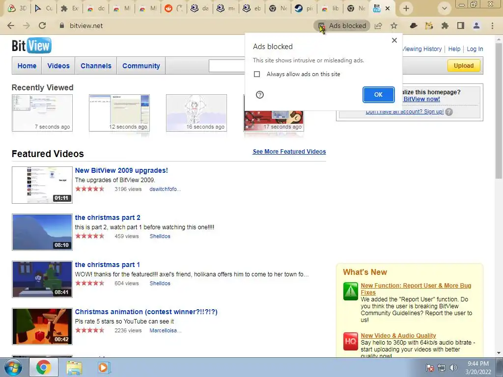Switch to the 'Ex' extensions tab
This screenshot has width=503, height=377.
(70, 8)
